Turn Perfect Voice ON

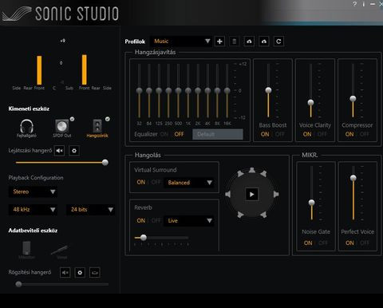349,243
